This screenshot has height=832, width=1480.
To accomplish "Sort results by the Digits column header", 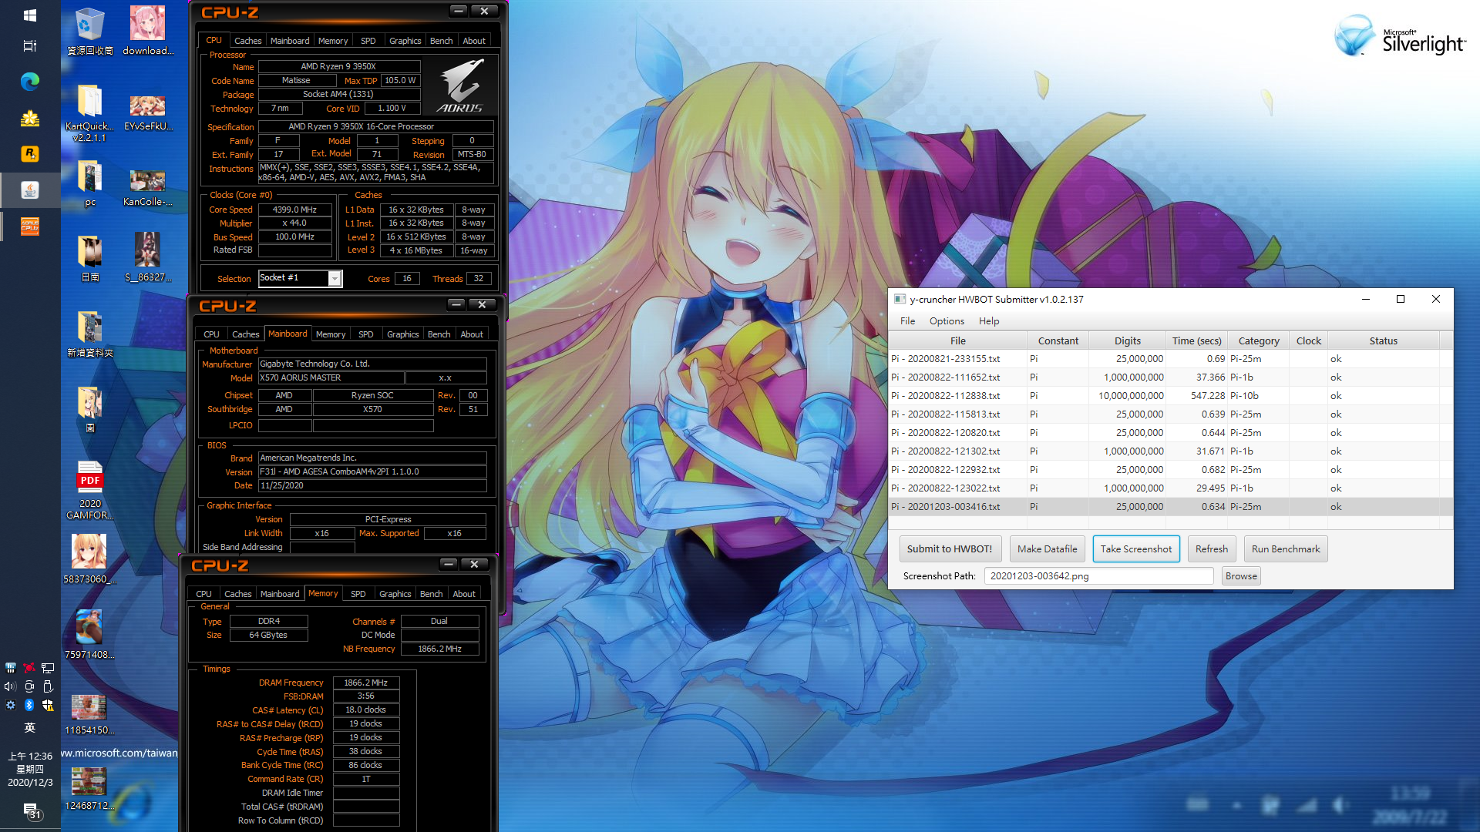I will 1127,341.
